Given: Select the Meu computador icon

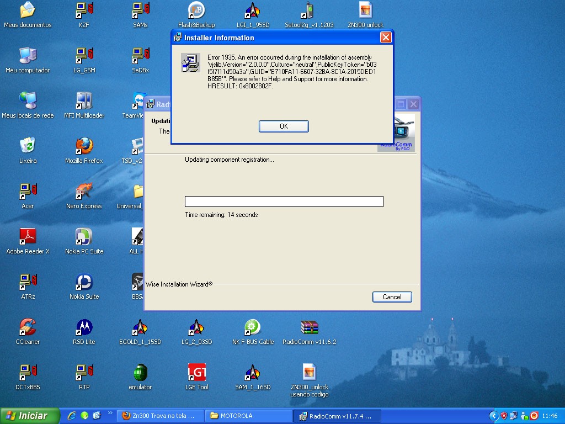Looking at the screenshot, I should tap(28, 60).
